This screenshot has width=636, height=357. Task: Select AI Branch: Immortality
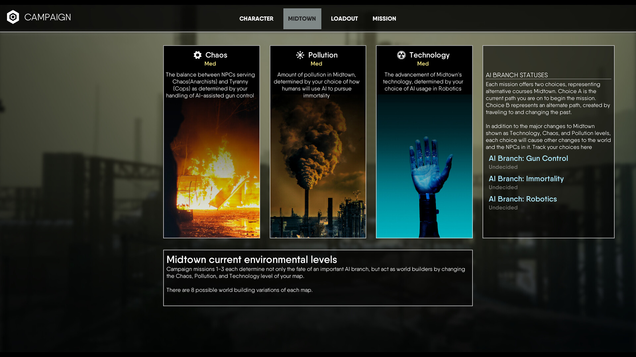[526, 178]
